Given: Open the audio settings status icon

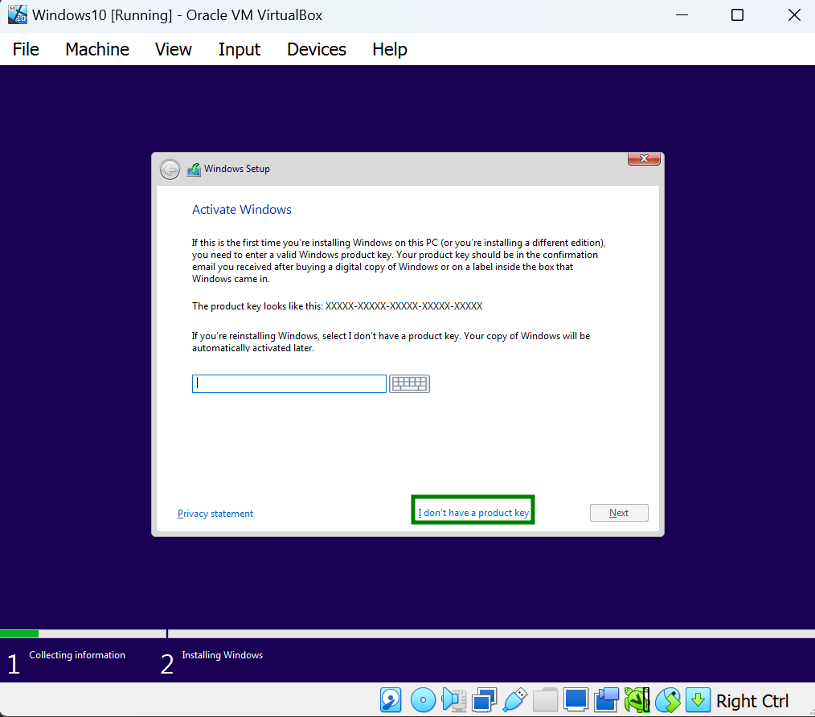Looking at the screenshot, I should click(x=454, y=700).
